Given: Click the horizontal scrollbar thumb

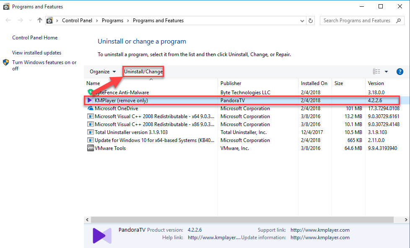Looking at the screenshot, I should click(242, 220).
